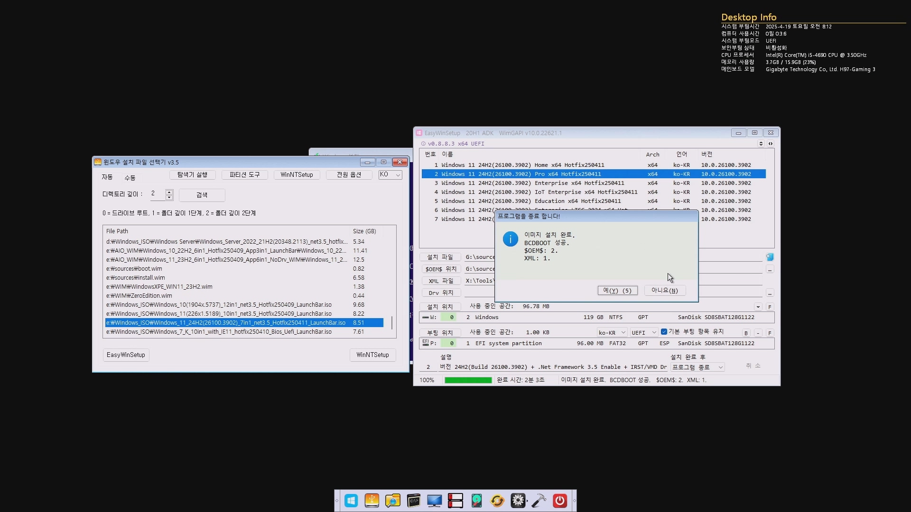Open the Windows start icon in dock

point(351,501)
